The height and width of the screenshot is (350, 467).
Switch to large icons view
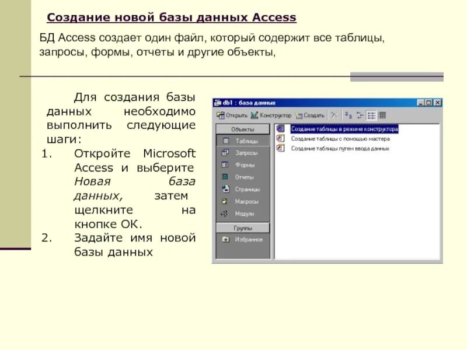point(348,115)
